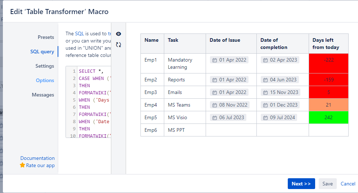Toggle the preview eye icon
358x193 pixels.
[x=118, y=33]
